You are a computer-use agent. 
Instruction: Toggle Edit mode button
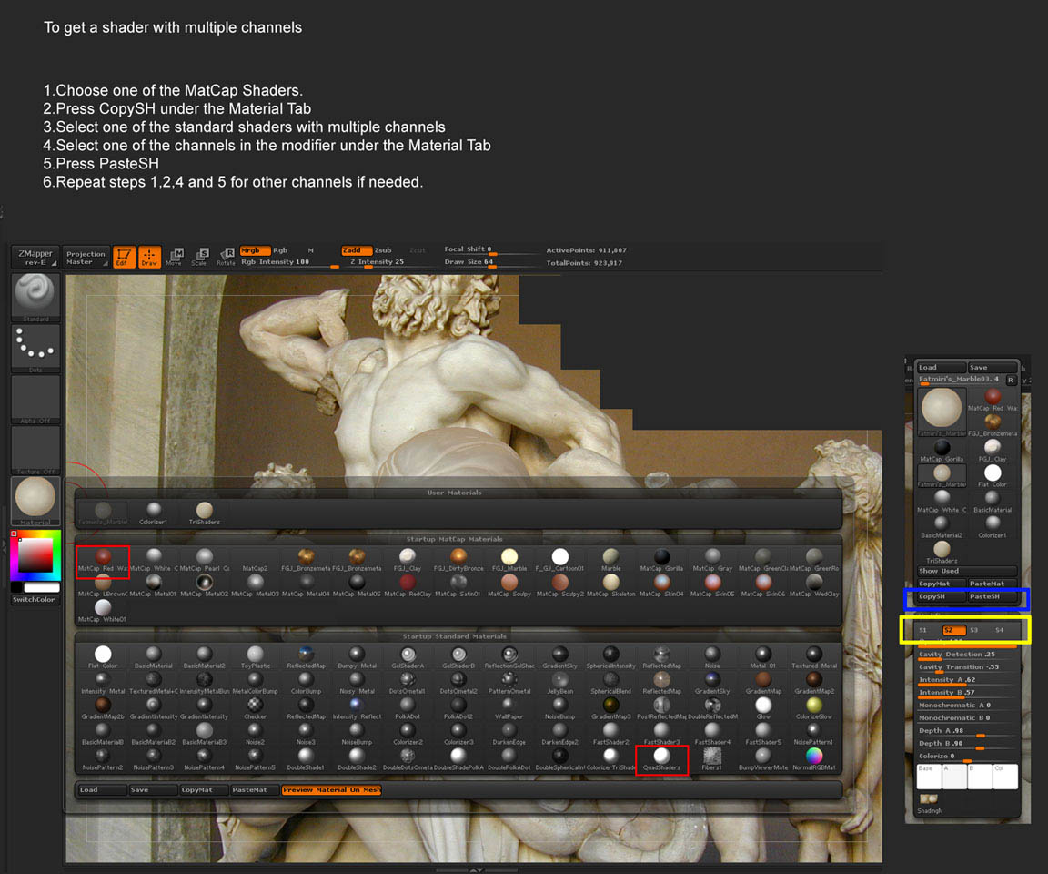[x=124, y=257]
